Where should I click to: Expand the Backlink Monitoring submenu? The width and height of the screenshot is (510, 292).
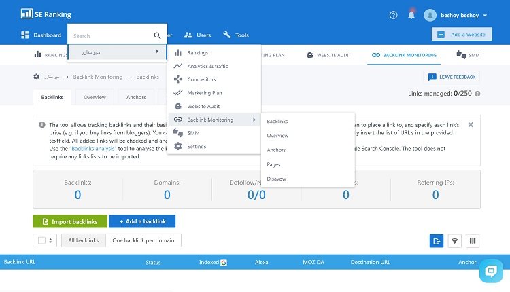coord(214,120)
